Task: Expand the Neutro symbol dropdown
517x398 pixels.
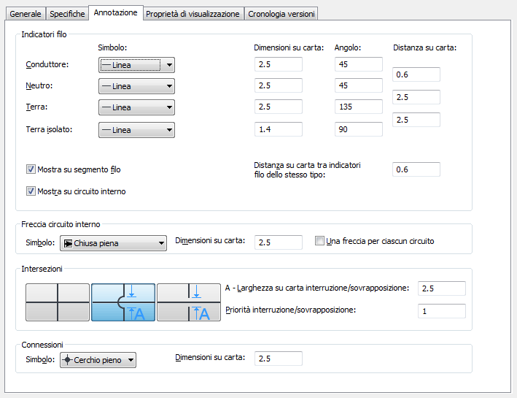Action: click(136, 86)
